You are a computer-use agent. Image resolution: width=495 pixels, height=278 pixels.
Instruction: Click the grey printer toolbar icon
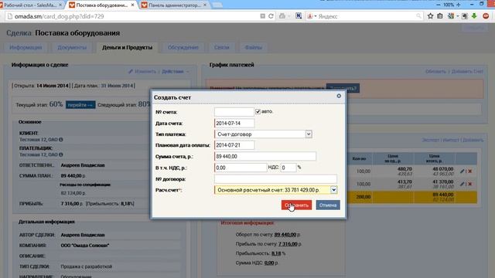282,16
